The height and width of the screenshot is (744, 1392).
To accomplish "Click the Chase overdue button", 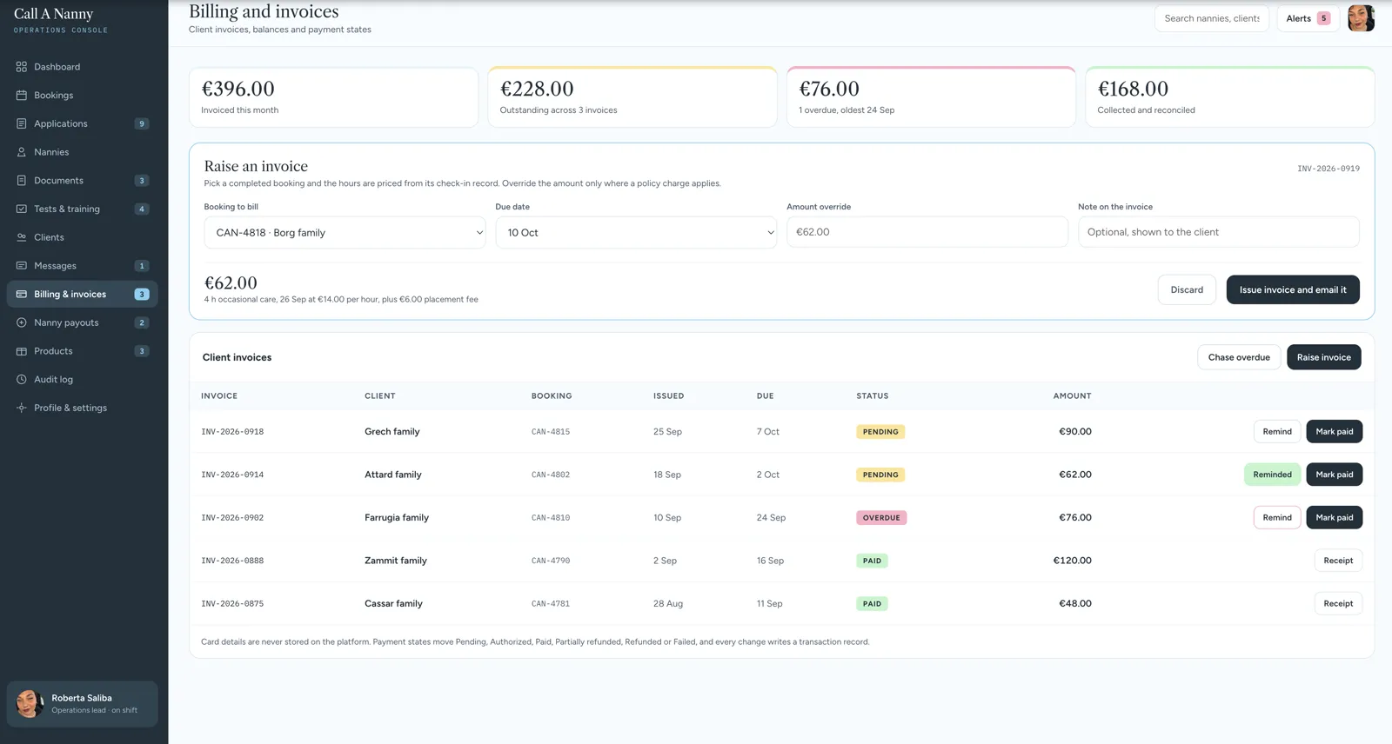I will point(1239,357).
